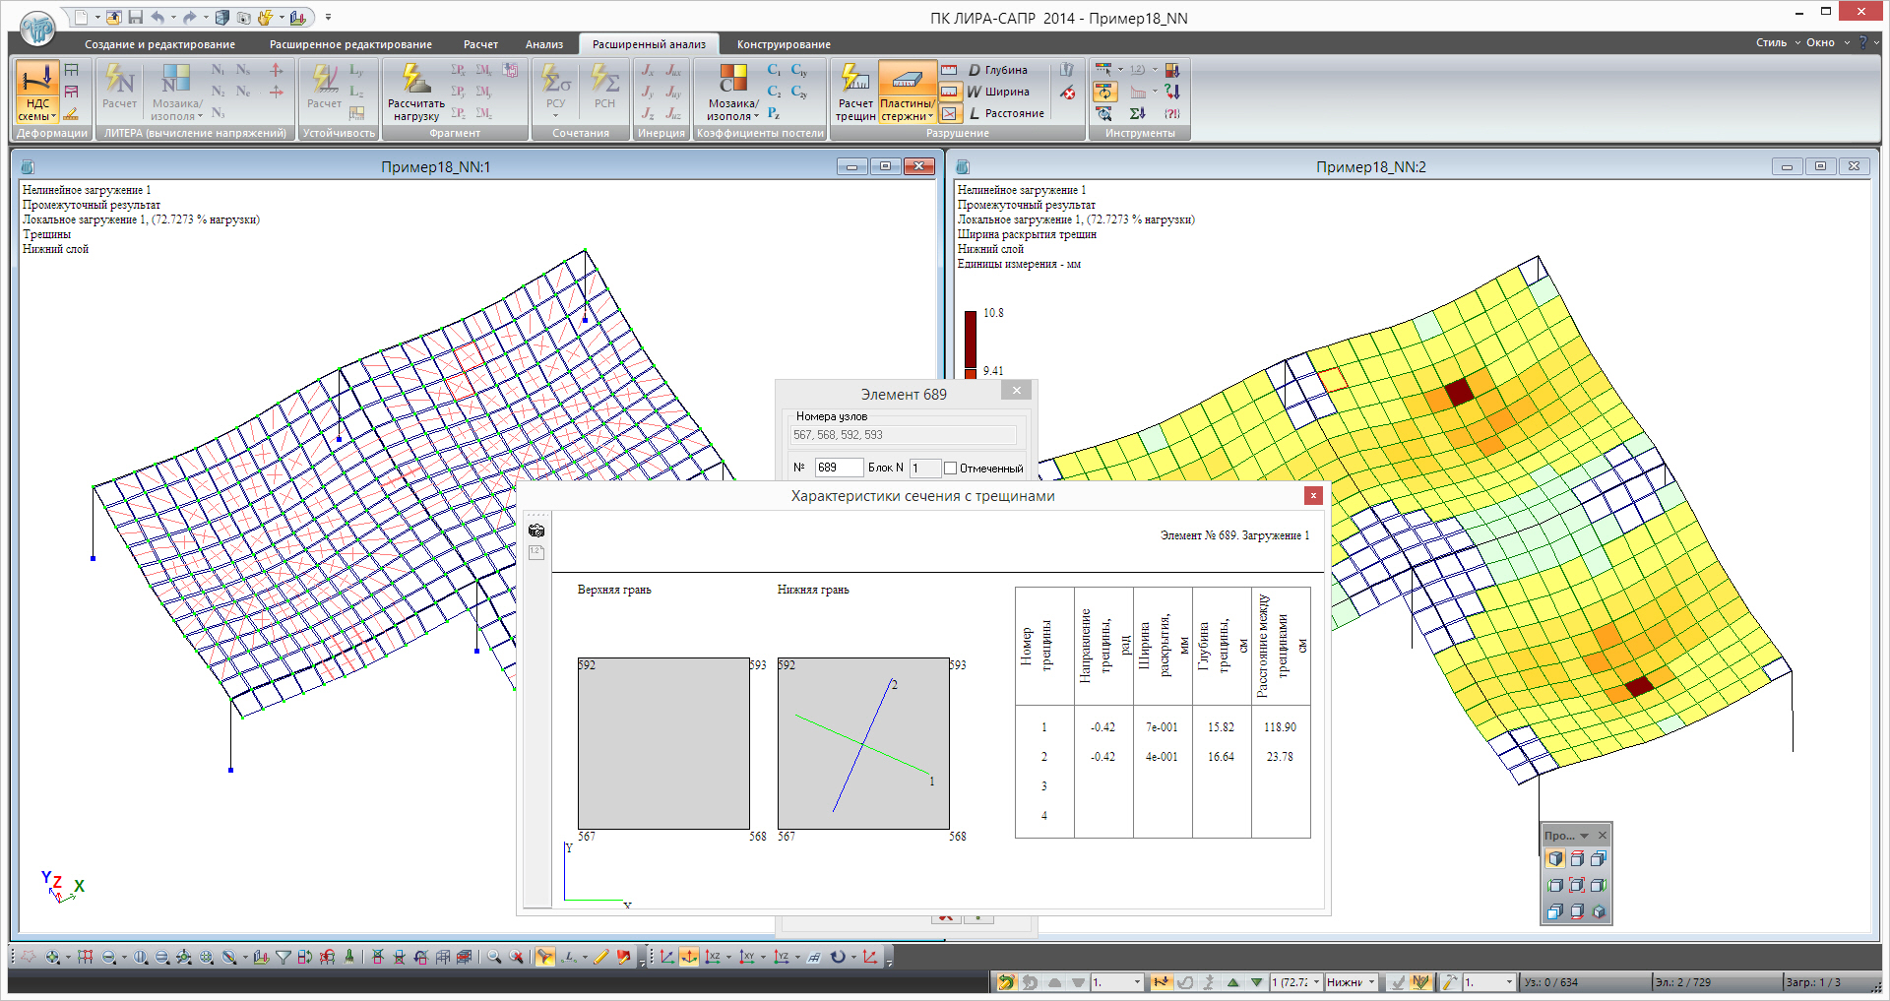Toggle the Отмеченный checkbox
The image size is (1890, 1001).
(x=951, y=469)
